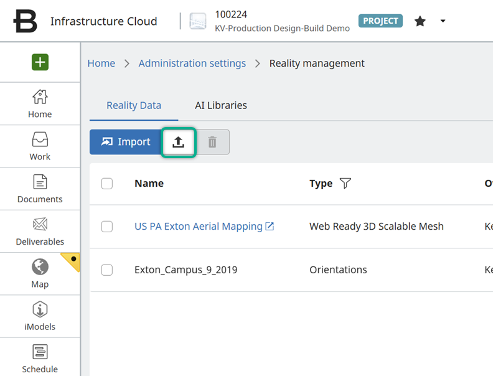Click the green plus create button
This screenshot has height=376, width=493.
(x=40, y=62)
